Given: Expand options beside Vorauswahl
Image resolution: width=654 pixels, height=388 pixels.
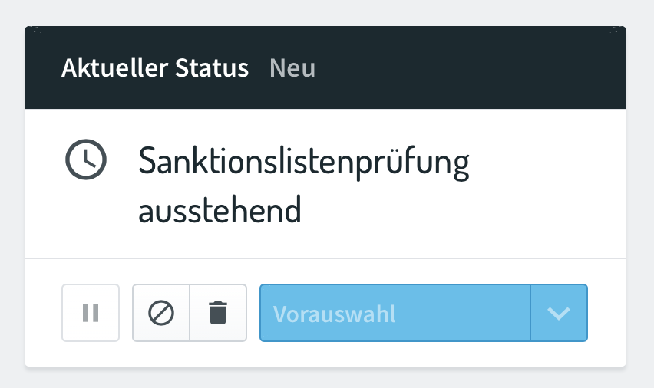Looking at the screenshot, I should click(x=559, y=313).
